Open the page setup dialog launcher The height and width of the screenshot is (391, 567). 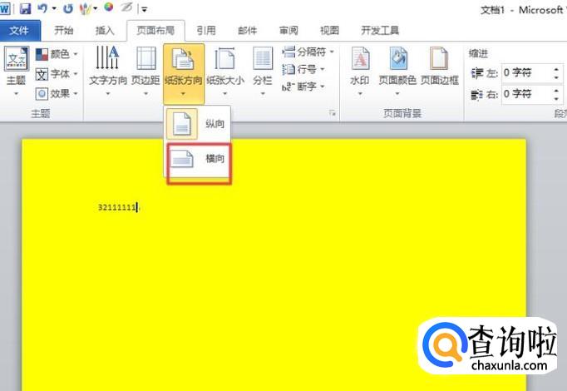click(333, 114)
